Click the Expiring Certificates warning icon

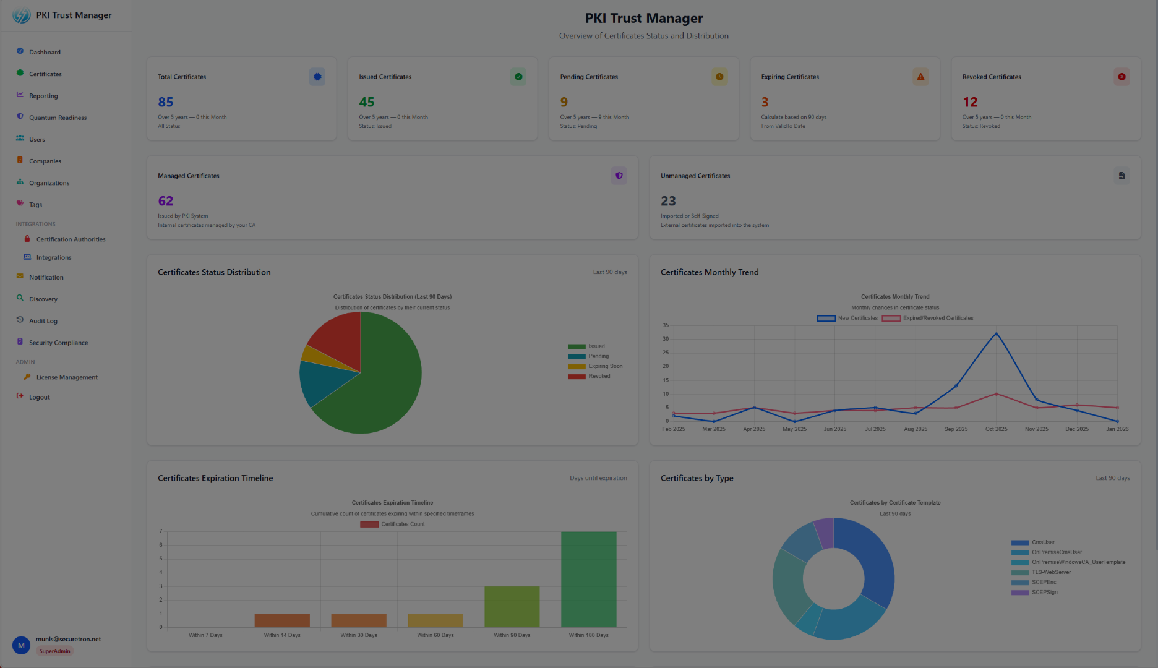coord(920,77)
